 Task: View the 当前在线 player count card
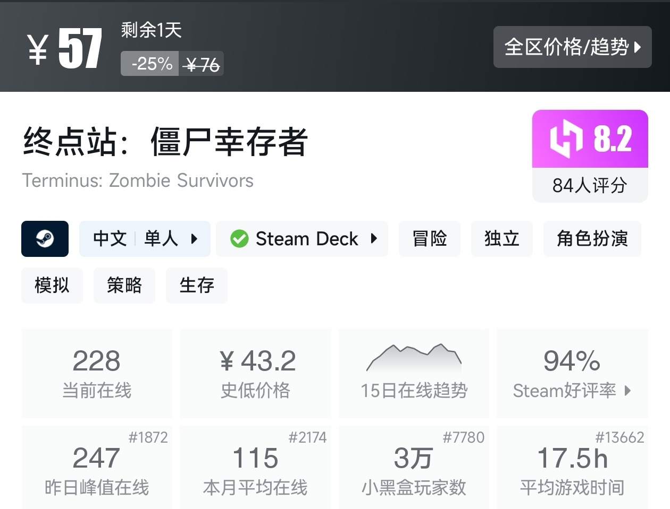tap(97, 372)
